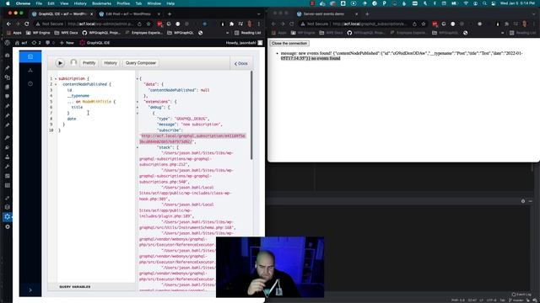Switch to the Edit Post browser tab
This screenshot has height=303, width=540.
(x=128, y=14)
